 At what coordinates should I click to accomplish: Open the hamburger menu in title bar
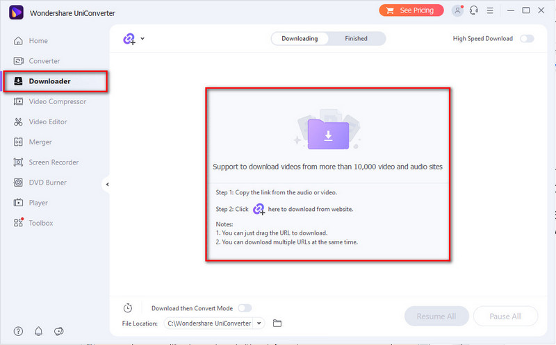pyautogui.click(x=490, y=10)
